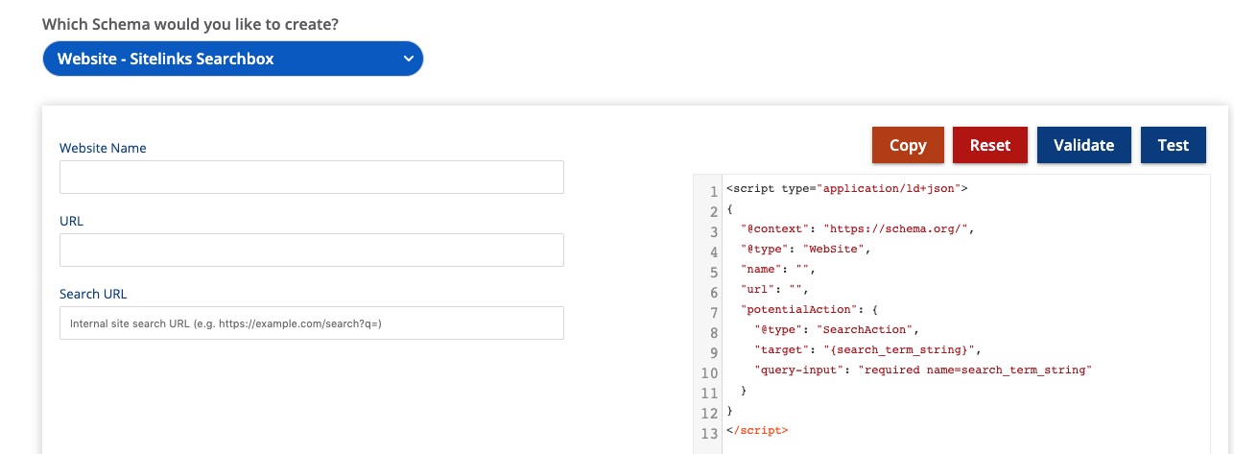Click the Website Name input field
Image resolution: width=1234 pixels, height=454 pixels.
tap(311, 178)
